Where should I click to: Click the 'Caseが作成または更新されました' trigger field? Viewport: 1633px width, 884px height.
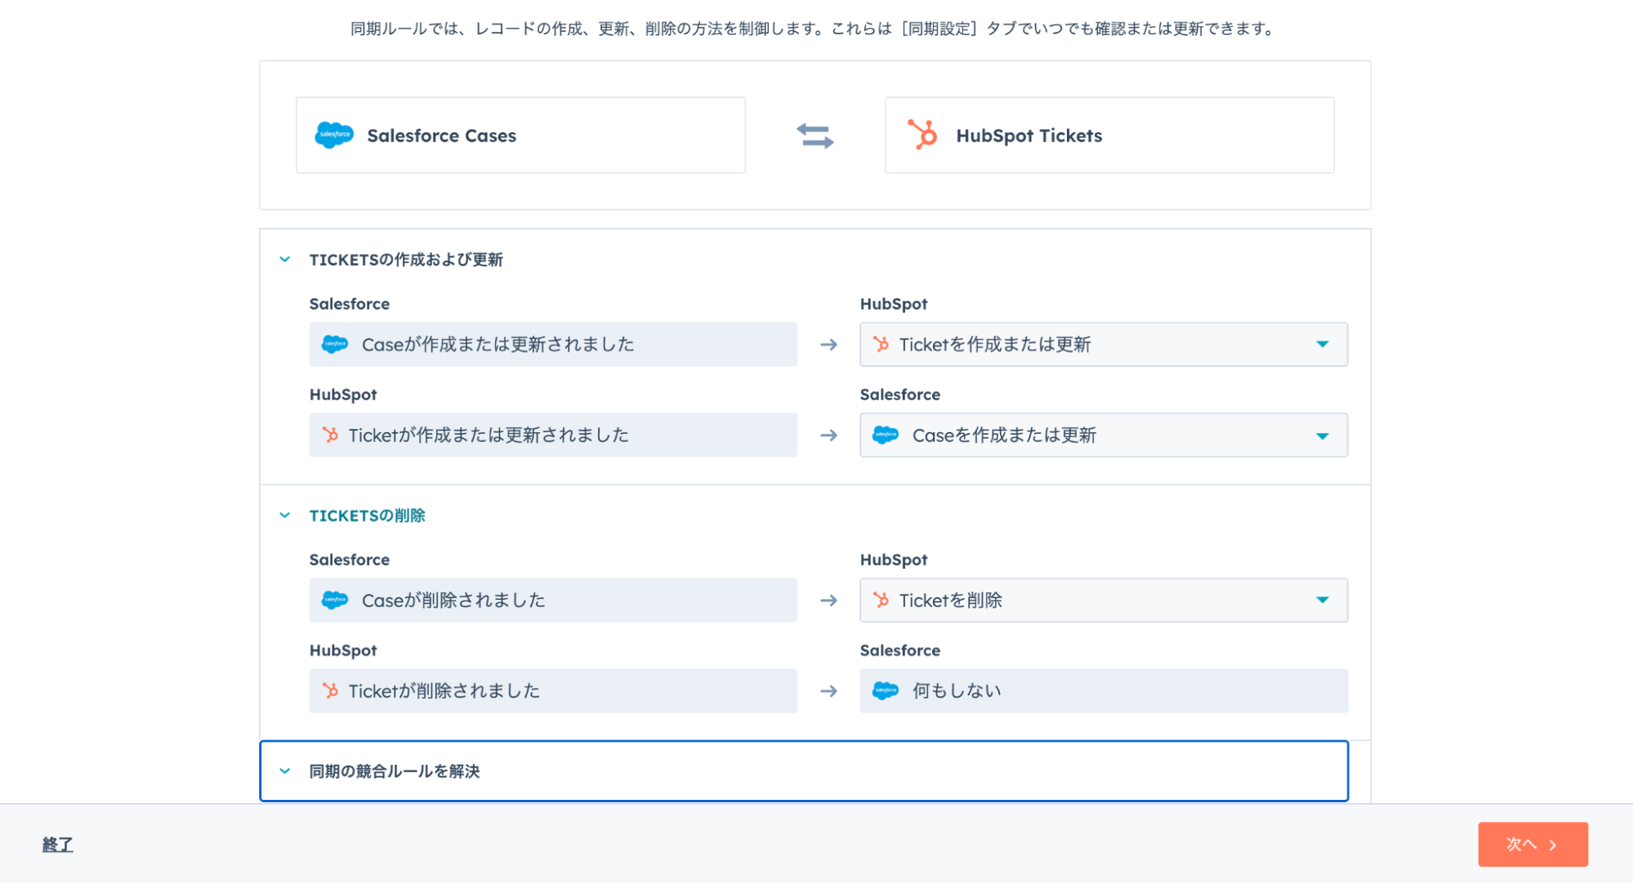[553, 345]
